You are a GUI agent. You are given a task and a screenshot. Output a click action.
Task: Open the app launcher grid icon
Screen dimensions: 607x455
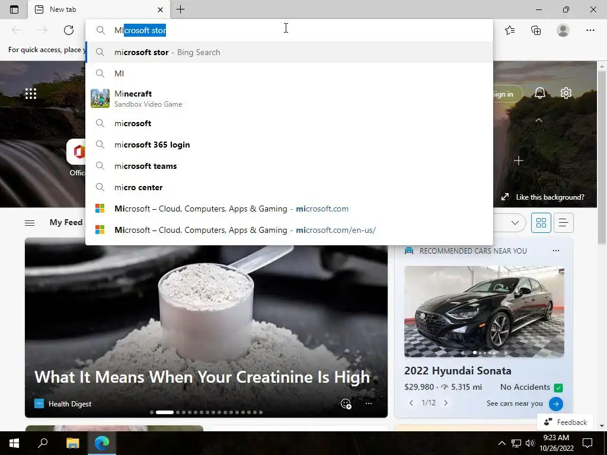(31, 93)
